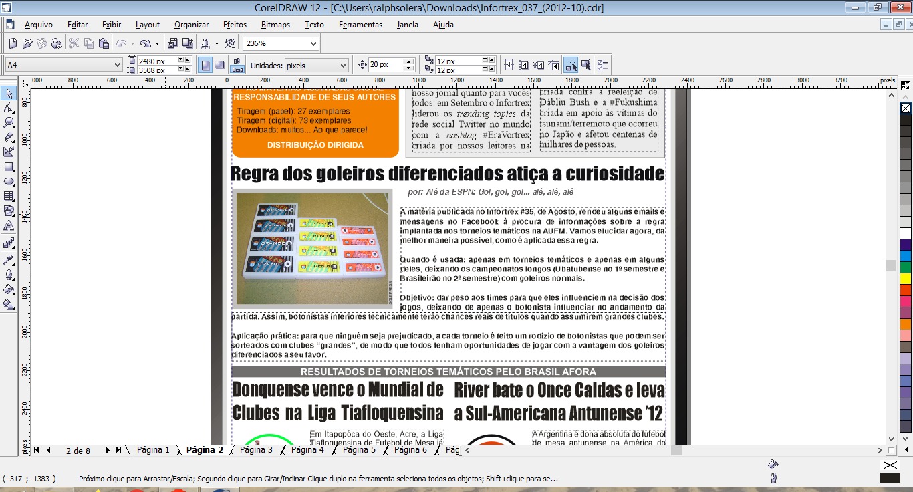Select the Basic Shapes tool
Image resolution: width=913 pixels, height=492 pixels.
(9, 211)
